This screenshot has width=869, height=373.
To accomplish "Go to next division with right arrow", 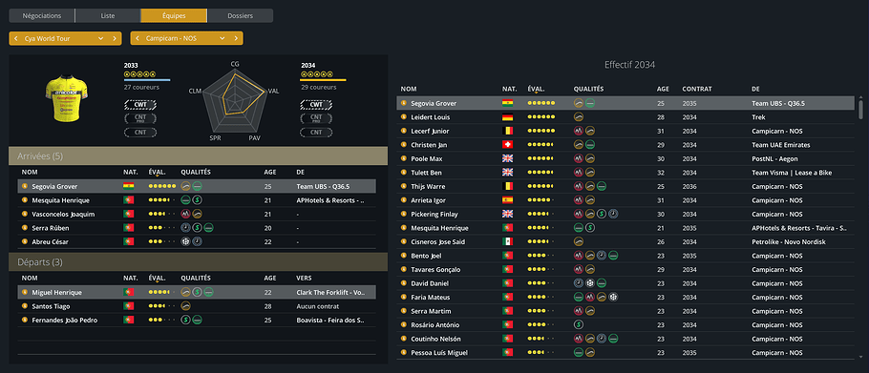I will click(115, 38).
